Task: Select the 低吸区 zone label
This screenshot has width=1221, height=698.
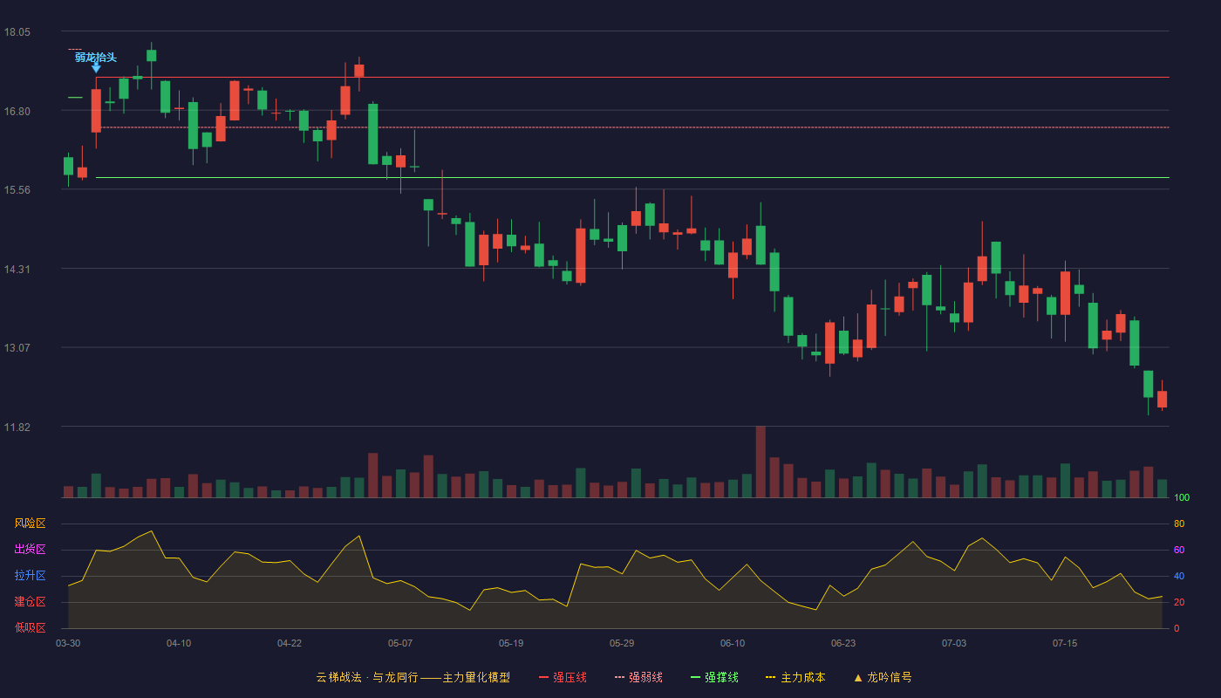Action: (x=30, y=627)
